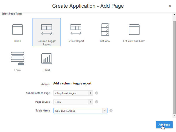Pick the Chart page type icon

click(x=47, y=59)
